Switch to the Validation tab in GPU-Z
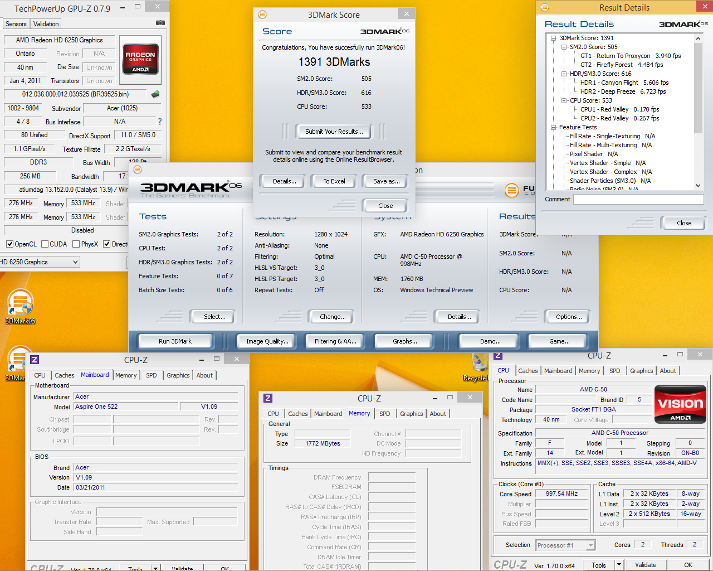 click(46, 24)
